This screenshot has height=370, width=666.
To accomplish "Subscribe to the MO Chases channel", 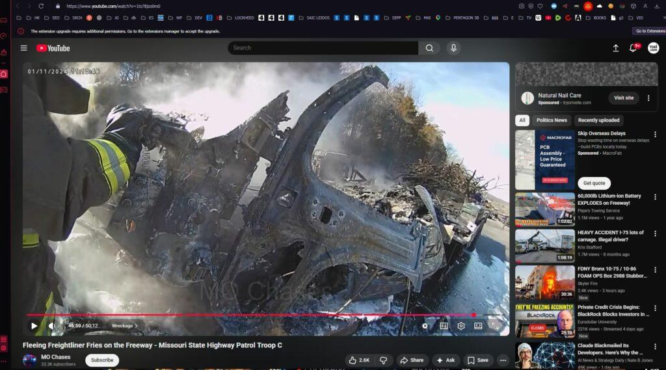I will click(102, 360).
